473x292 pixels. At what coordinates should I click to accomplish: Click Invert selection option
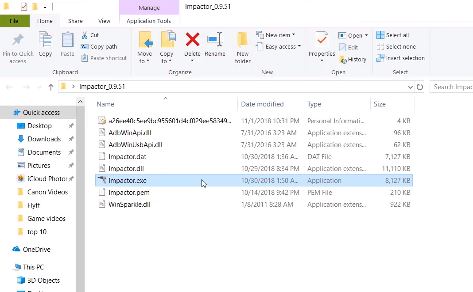[x=400, y=58]
